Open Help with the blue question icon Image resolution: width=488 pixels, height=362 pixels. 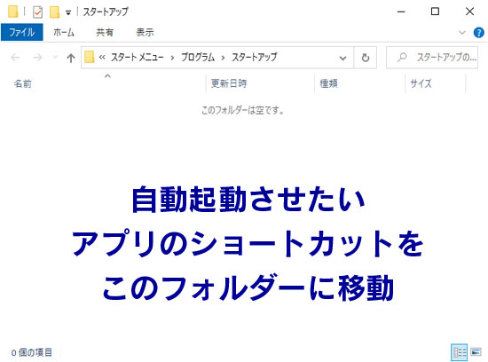tap(478, 32)
